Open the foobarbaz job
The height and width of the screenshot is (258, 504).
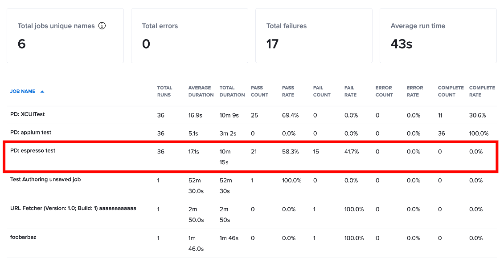click(x=23, y=237)
